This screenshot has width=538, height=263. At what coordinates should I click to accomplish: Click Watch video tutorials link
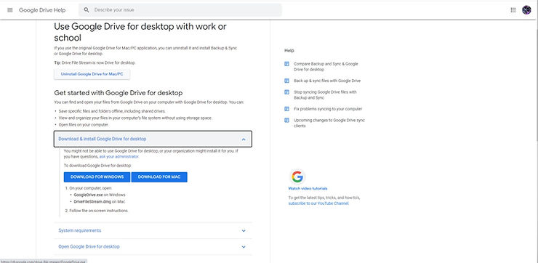(x=308, y=189)
